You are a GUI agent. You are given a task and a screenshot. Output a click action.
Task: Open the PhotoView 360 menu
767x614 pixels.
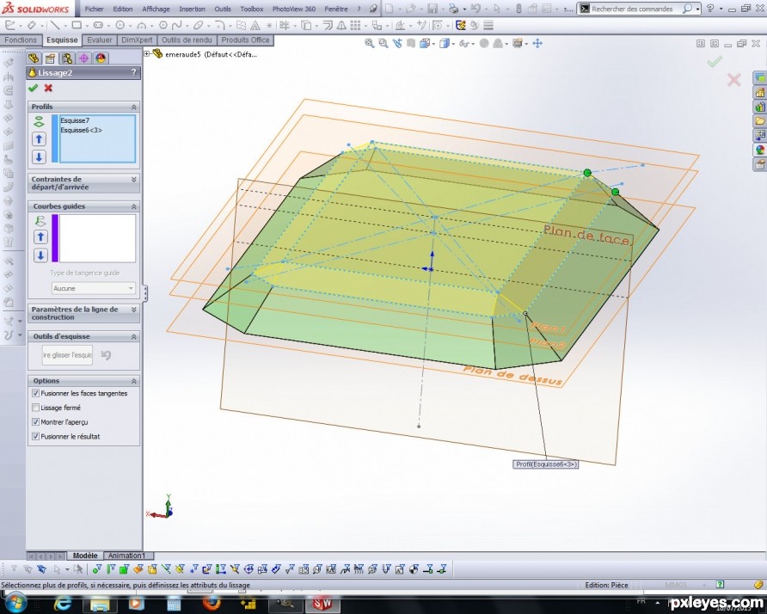294,9
